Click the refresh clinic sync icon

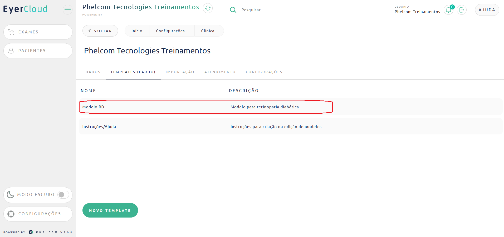(208, 8)
